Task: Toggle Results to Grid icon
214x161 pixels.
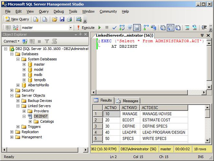Action: coord(170,28)
